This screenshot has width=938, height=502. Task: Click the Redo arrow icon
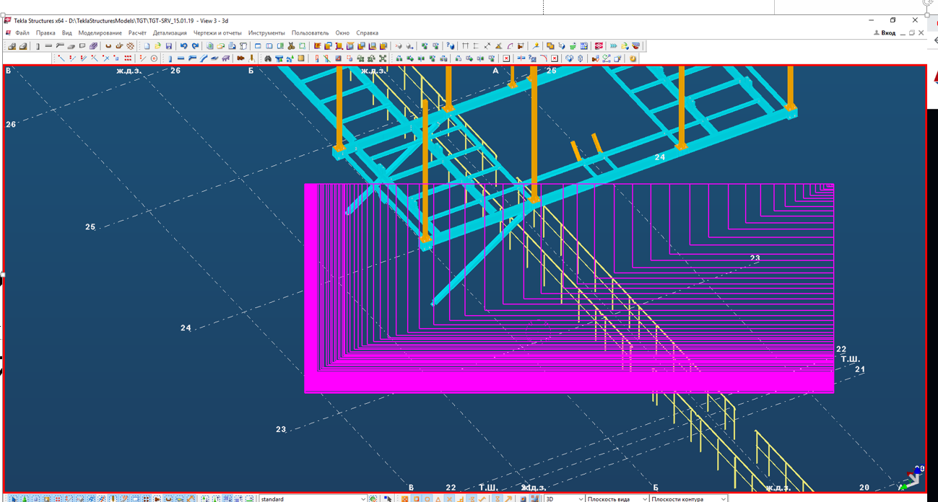click(195, 46)
